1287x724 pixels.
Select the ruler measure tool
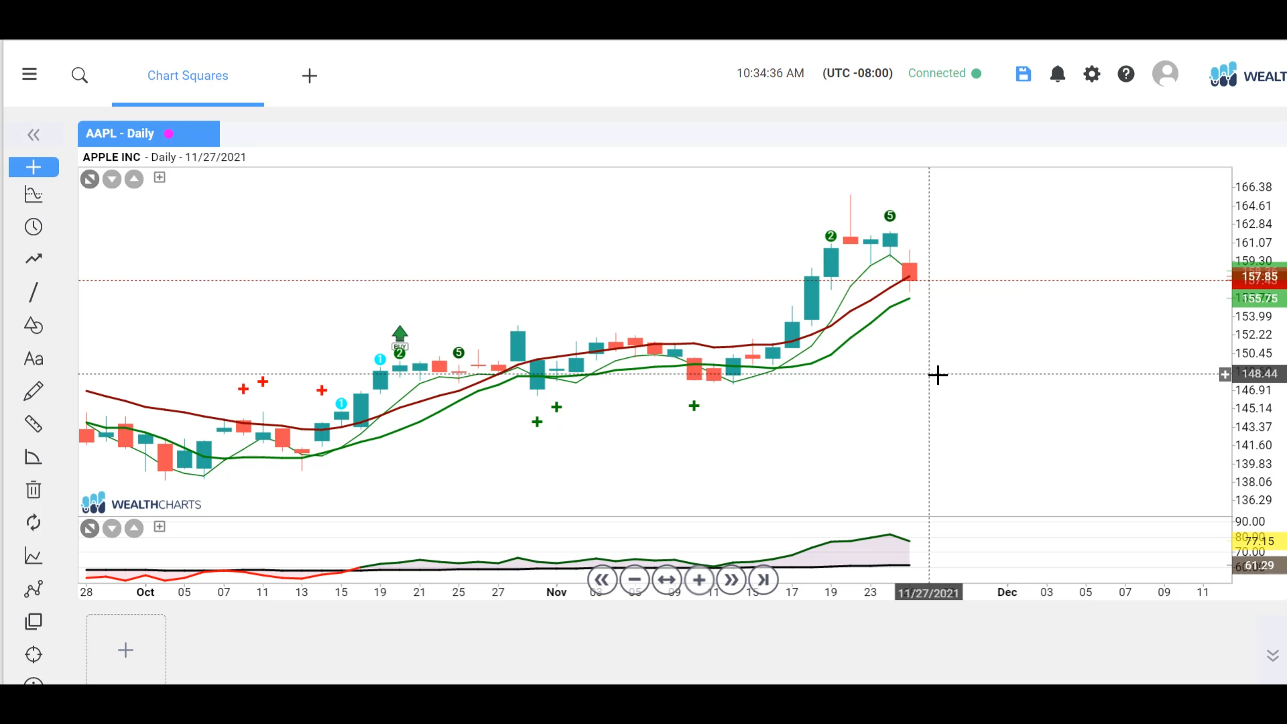coord(34,424)
